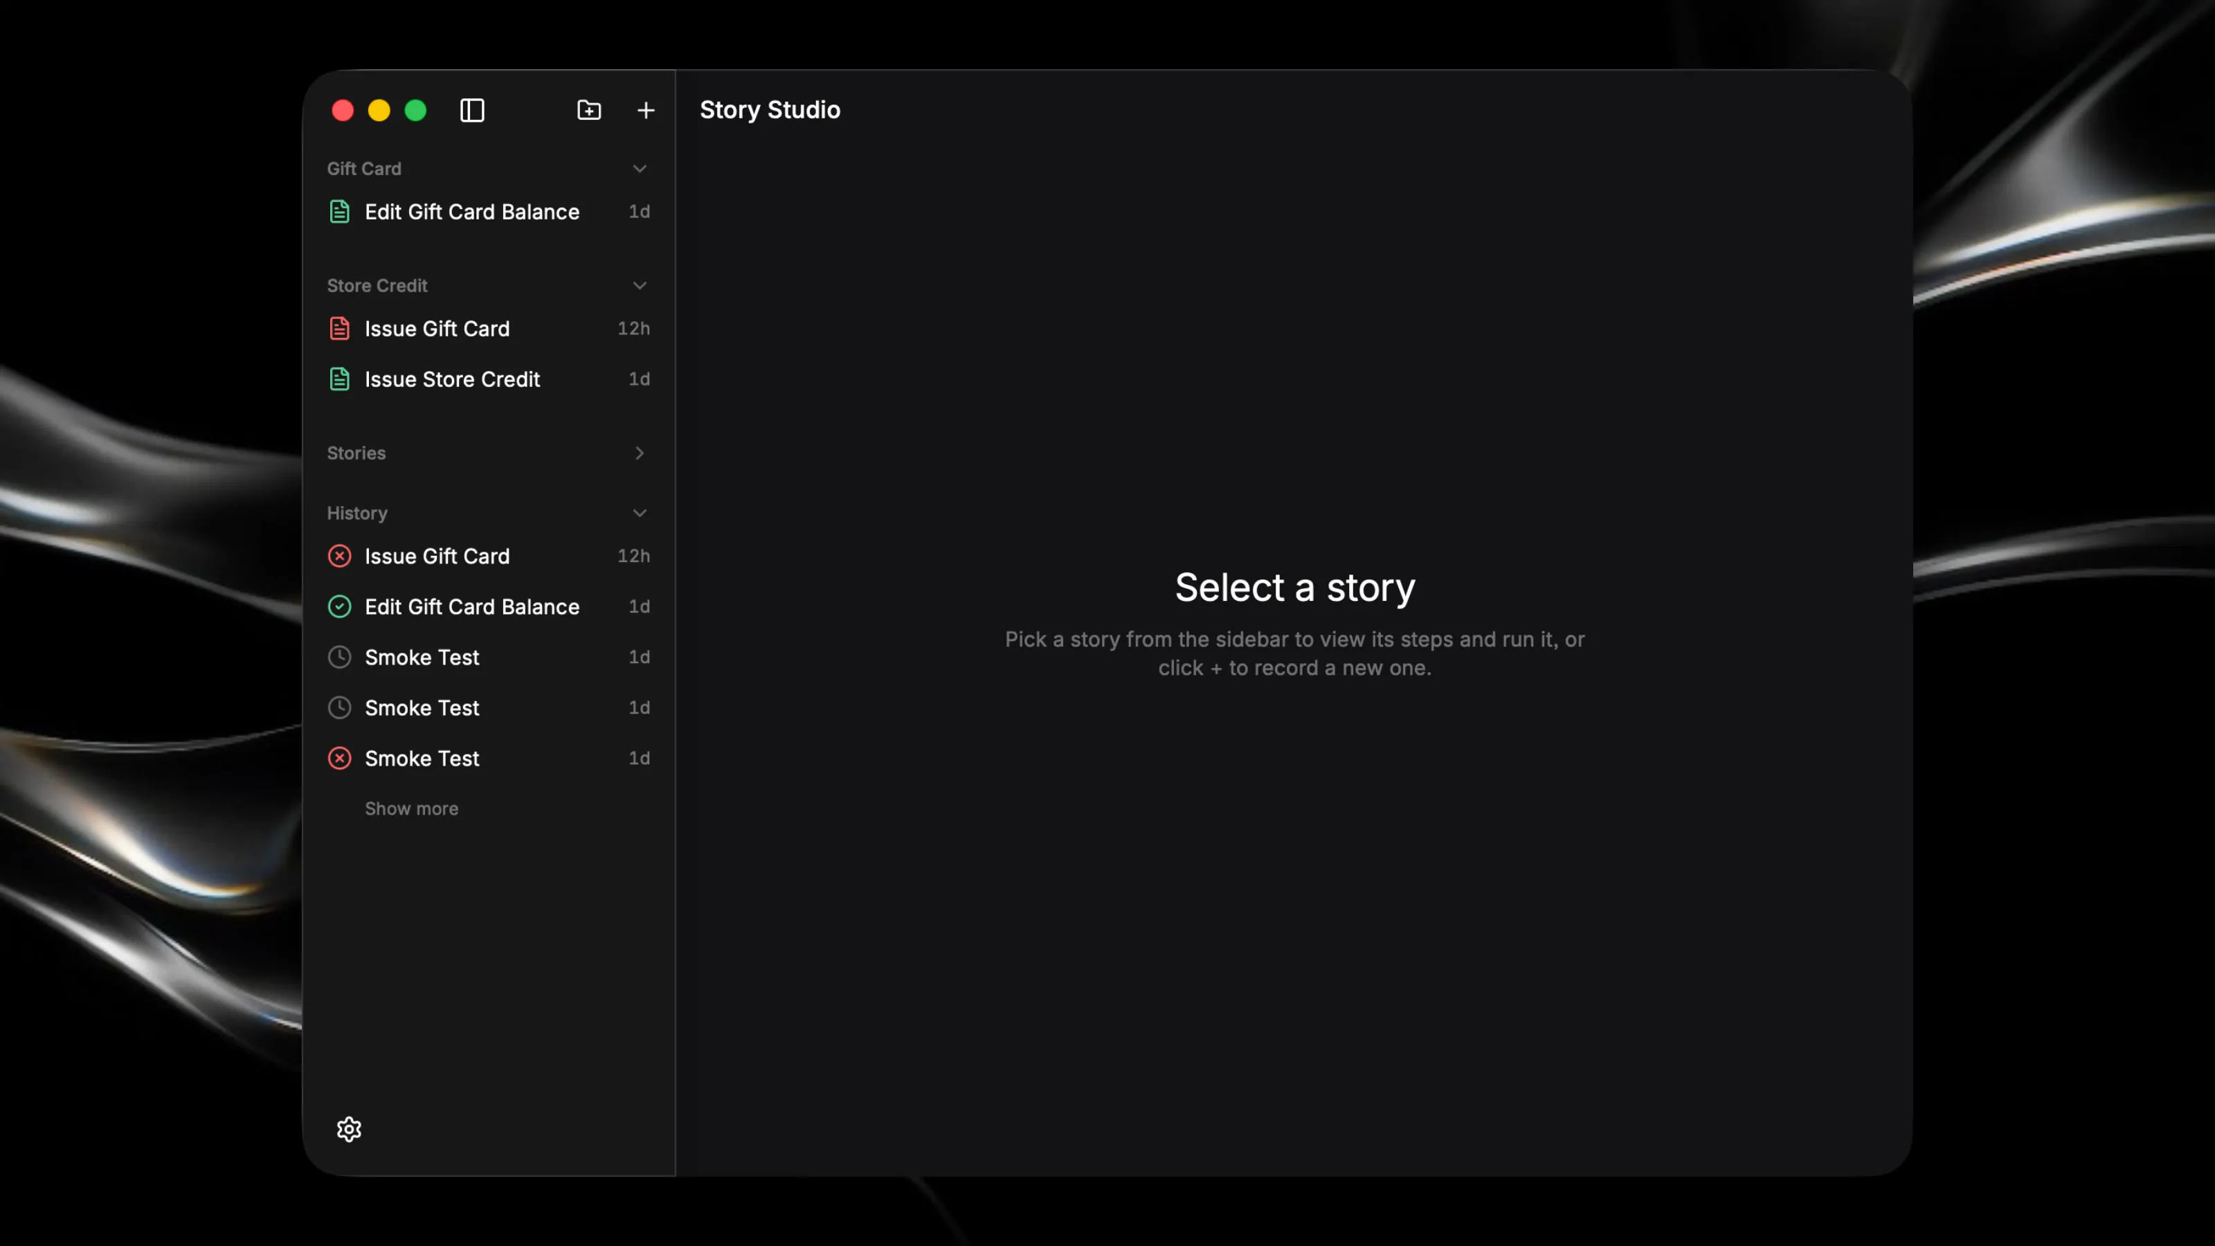Click the Select a story heading
Viewport: 2215px width, 1246px height.
click(1295, 588)
